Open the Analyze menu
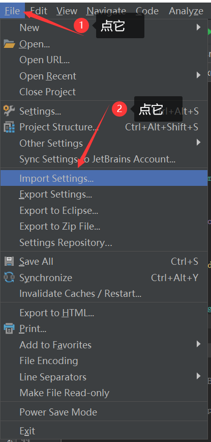The height and width of the screenshot is (442, 211). (x=186, y=11)
